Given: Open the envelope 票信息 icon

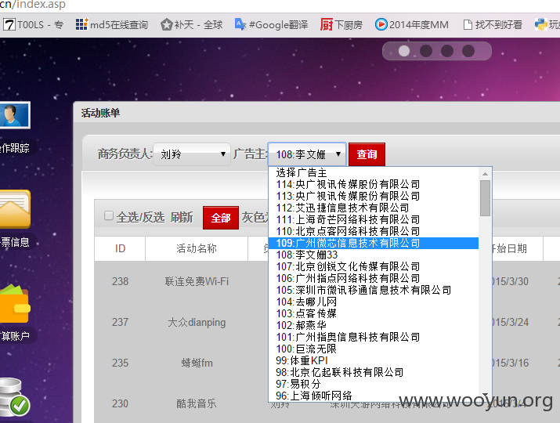Looking at the screenshot, I should [14, 209].
